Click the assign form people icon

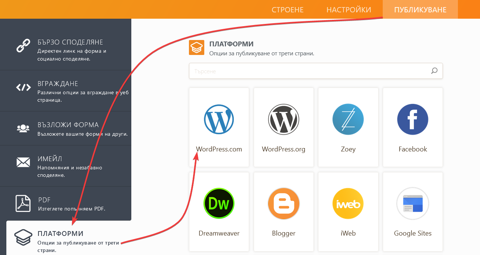[x=23, y=128]
